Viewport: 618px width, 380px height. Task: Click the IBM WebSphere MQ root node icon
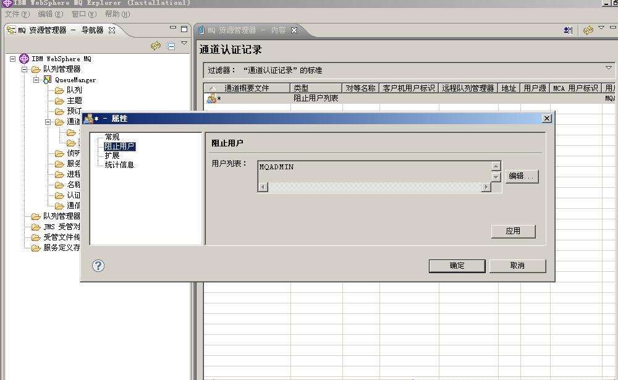tap(24, 59)
